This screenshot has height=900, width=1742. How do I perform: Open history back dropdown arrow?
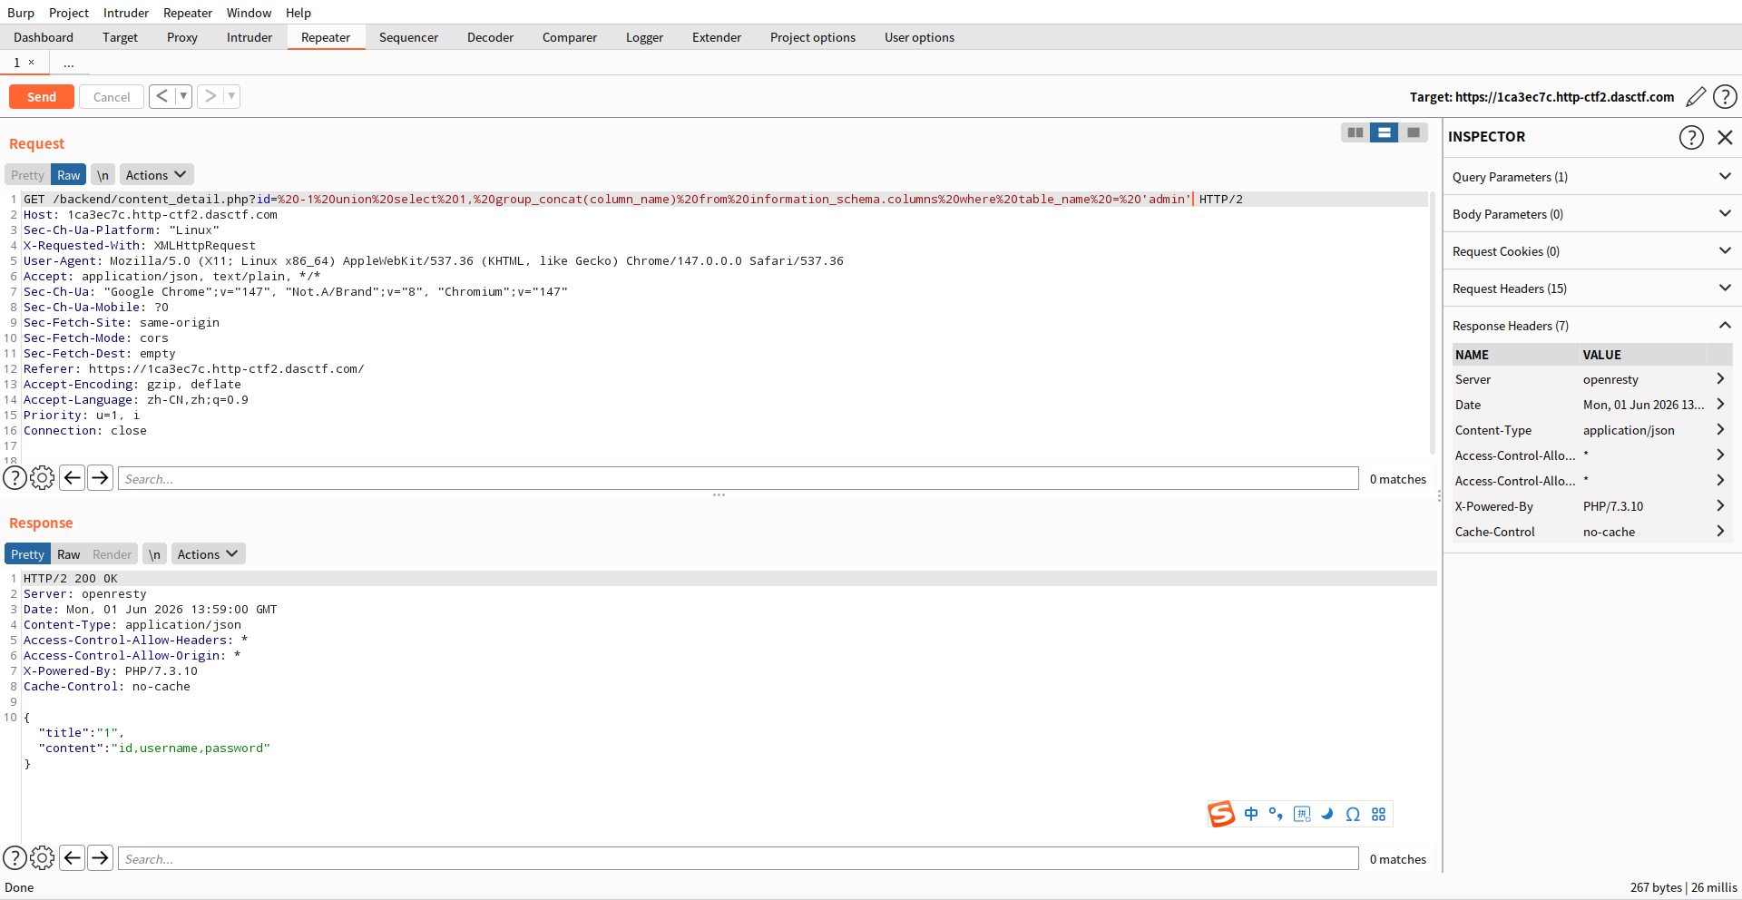[183, 96]
